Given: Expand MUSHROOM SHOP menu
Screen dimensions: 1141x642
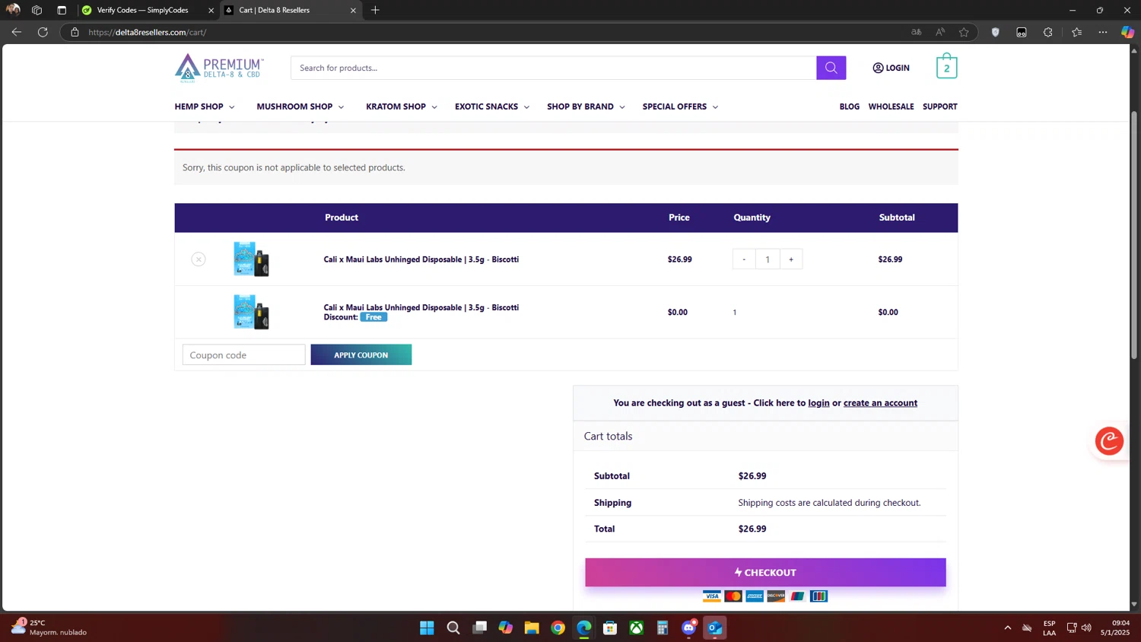Looking at the screenshot, I should [x=300, y=106].
